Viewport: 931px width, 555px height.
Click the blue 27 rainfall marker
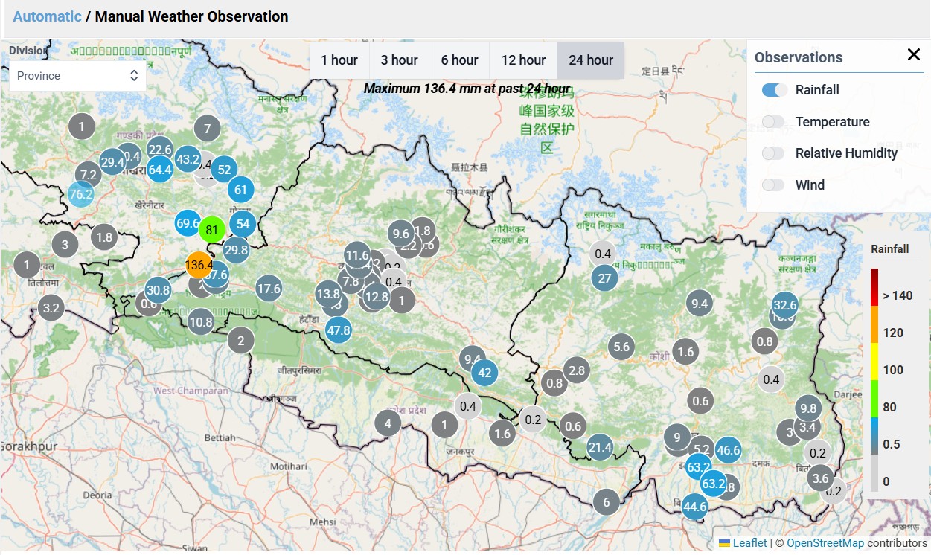pos(605,278)
